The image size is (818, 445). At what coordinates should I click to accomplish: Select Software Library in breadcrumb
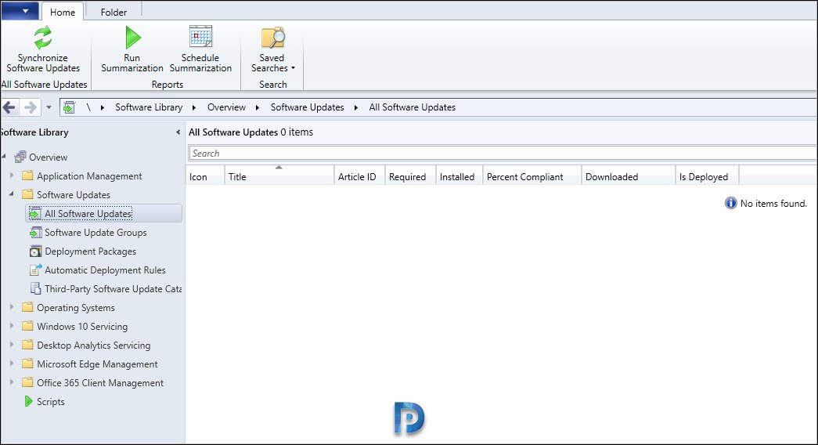(x=149, y=107)
